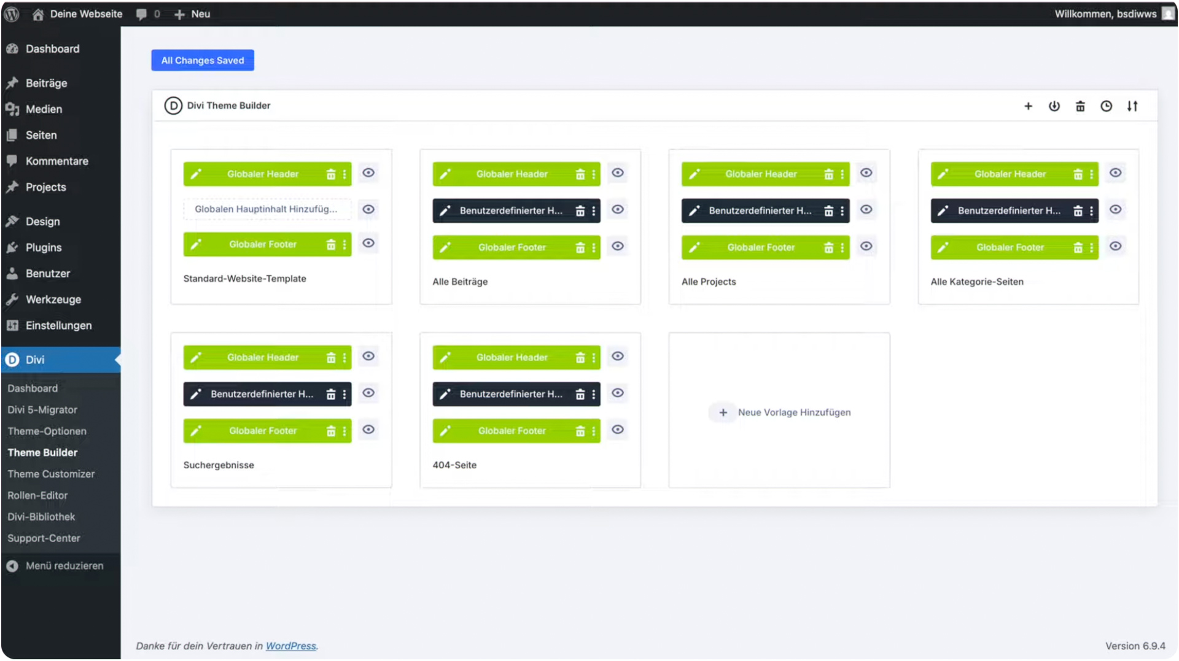
Task: Click Neue Vorlage Hinzufügen card
Action: pos(779,412)
